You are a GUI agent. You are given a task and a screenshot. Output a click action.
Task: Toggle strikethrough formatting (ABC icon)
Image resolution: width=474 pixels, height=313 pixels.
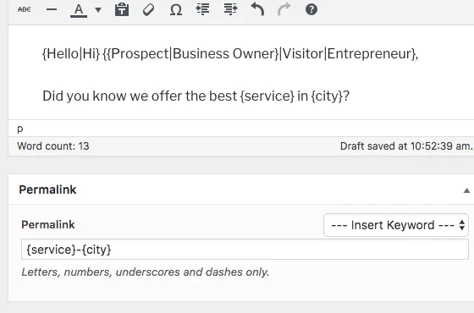pos(25,9)
